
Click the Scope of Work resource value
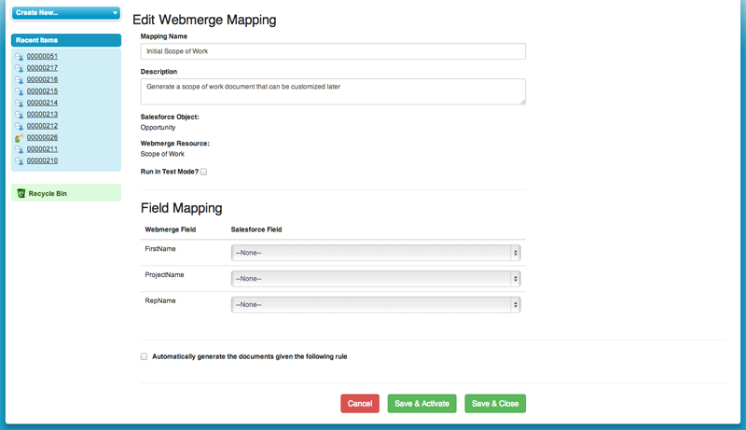(162, 154)
